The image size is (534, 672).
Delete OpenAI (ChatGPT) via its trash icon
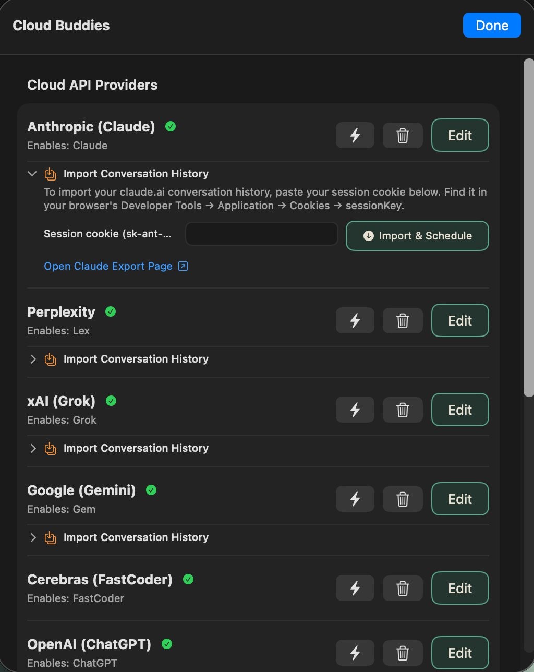(403, 653)
